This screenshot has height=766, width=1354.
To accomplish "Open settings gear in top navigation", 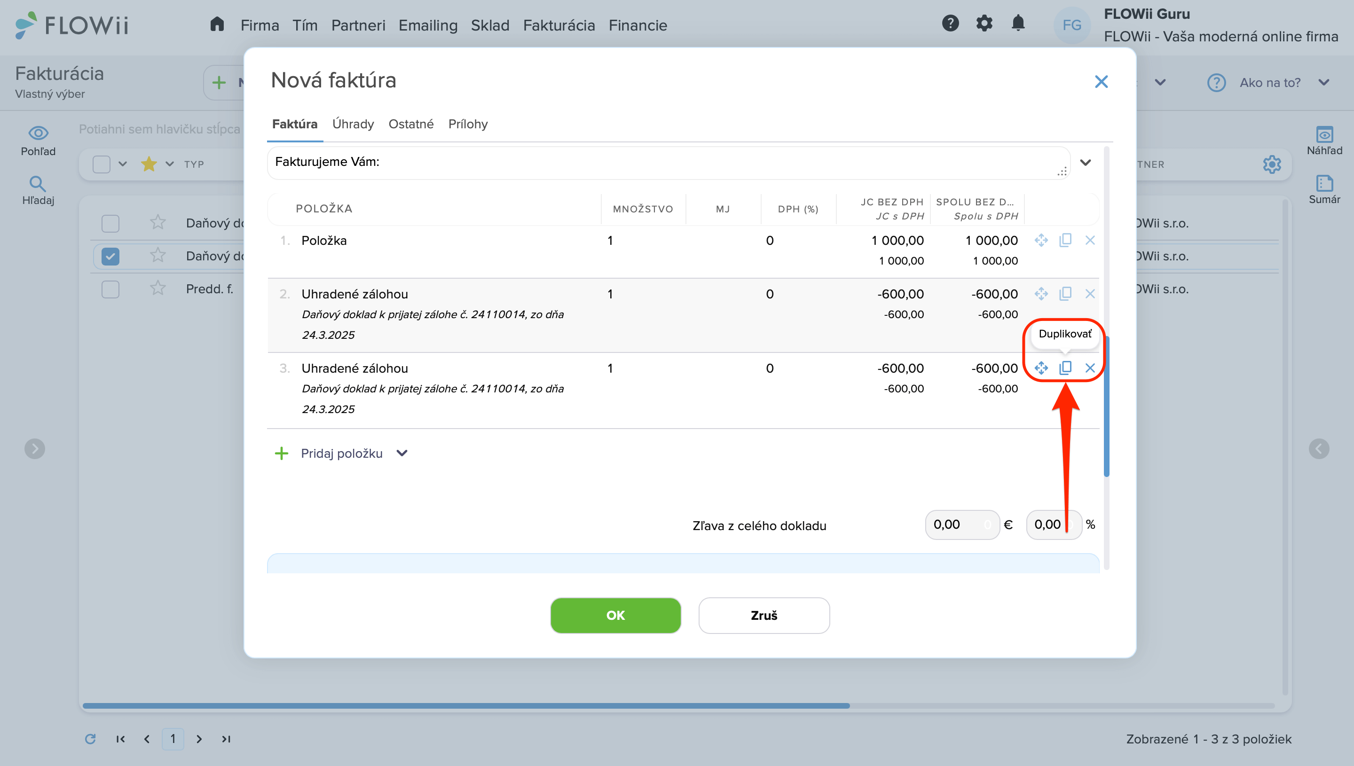I will point(984,23).
